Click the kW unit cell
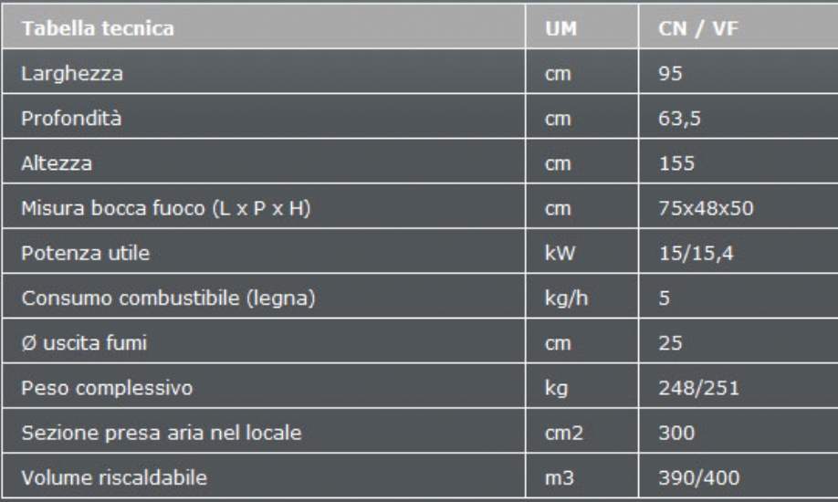Viewport: 838px width, 502px height. click(582, 251)
